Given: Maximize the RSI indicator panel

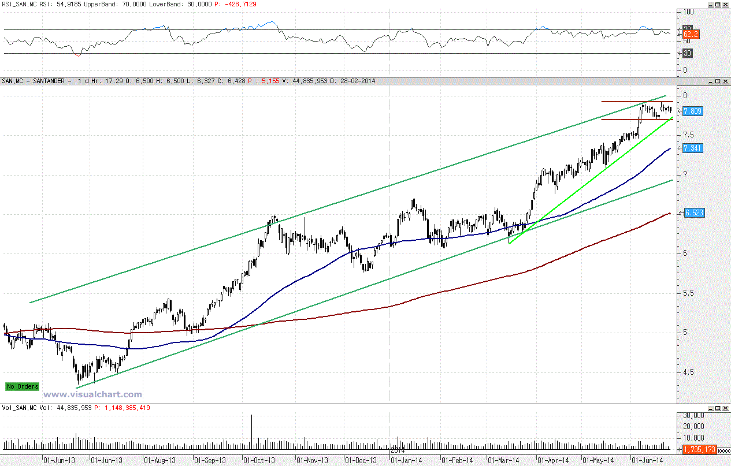Looking at the screenshot, I should (x=717, y=4).
